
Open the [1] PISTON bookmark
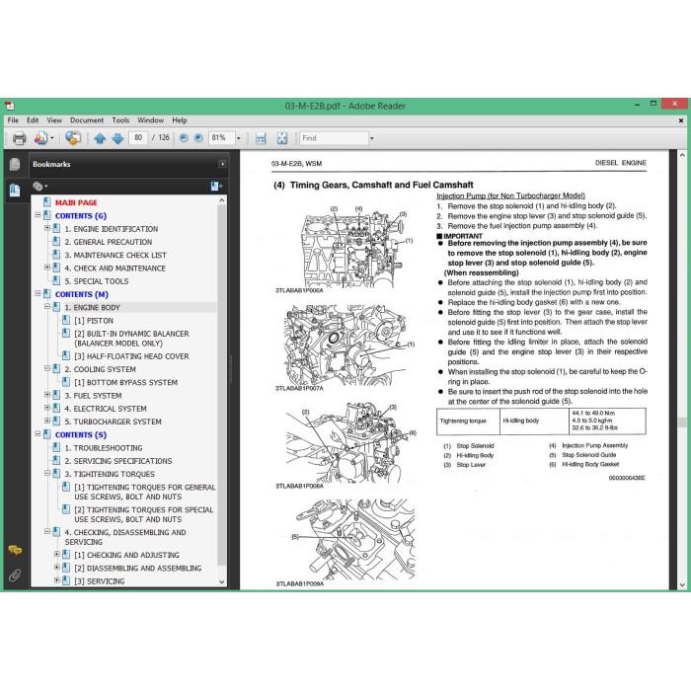(x=94, y=321)
